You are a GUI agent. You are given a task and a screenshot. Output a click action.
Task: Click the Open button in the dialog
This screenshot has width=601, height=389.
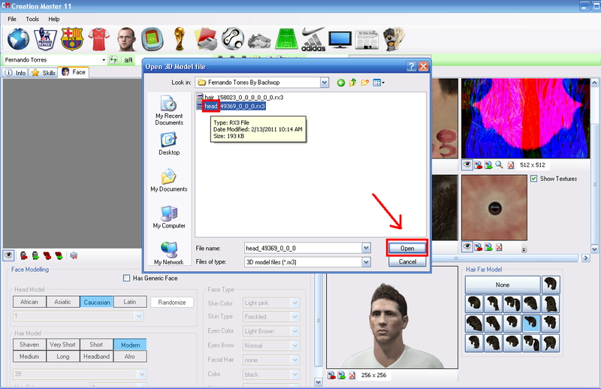coord(407,248)
